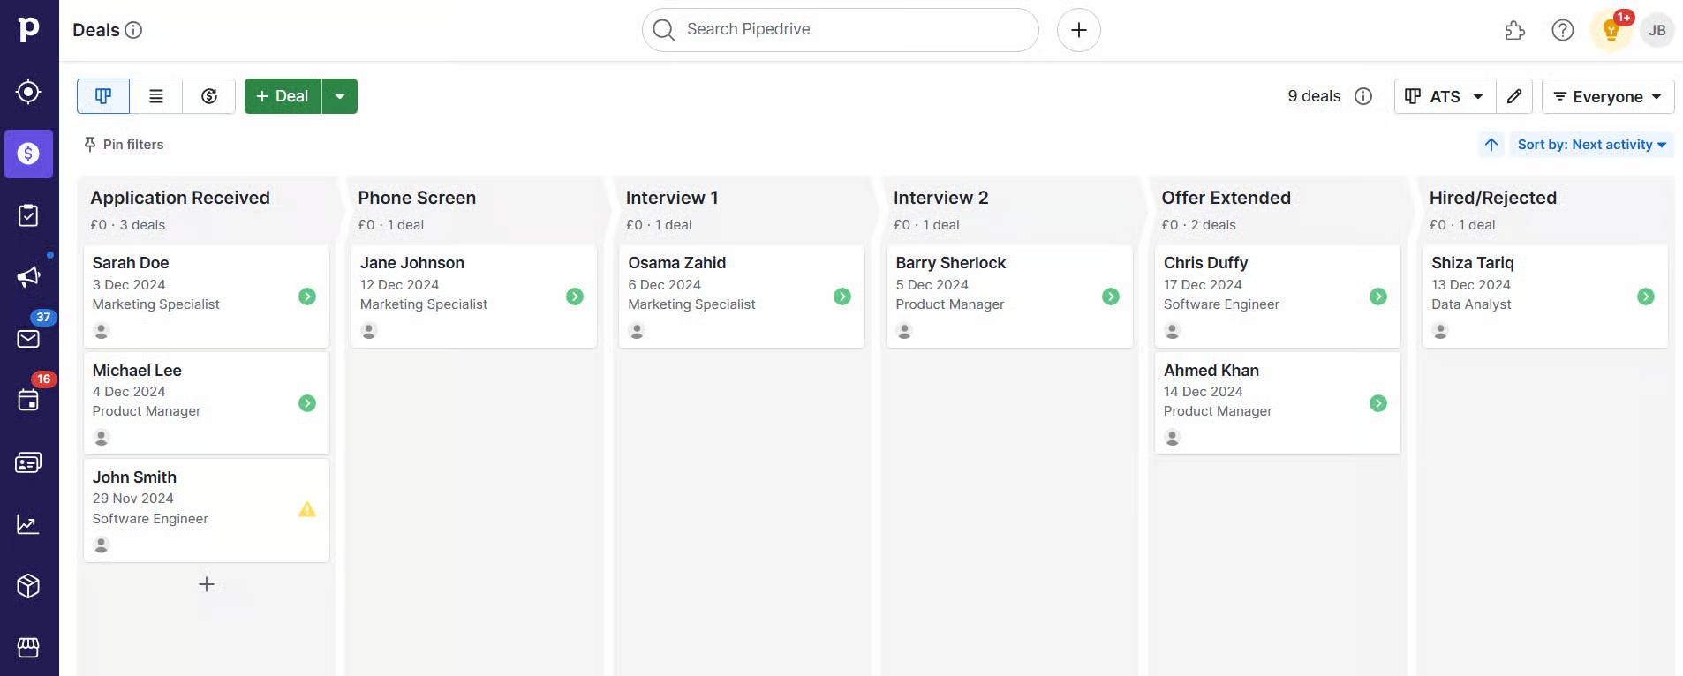Click Osama Zahid's green activity icon
This screenshot has height=676, width=1683.
(x=842, y=297)
